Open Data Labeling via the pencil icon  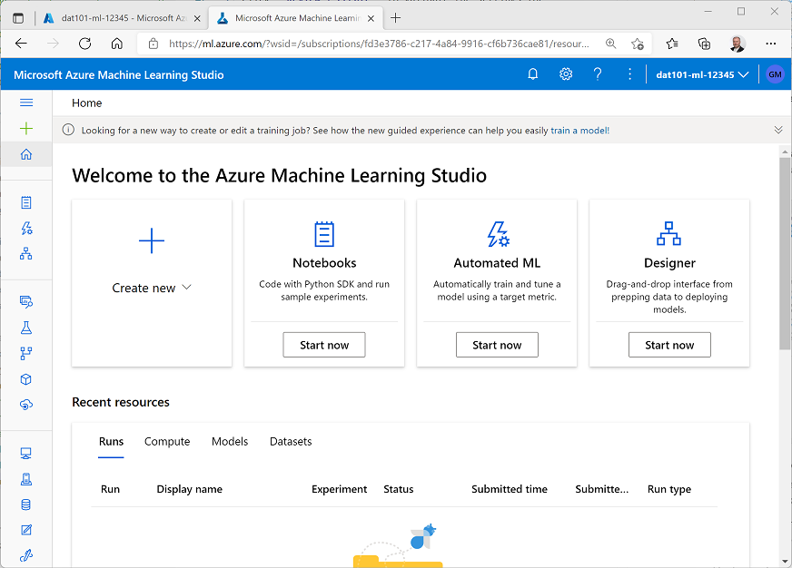tap(26, 529)
